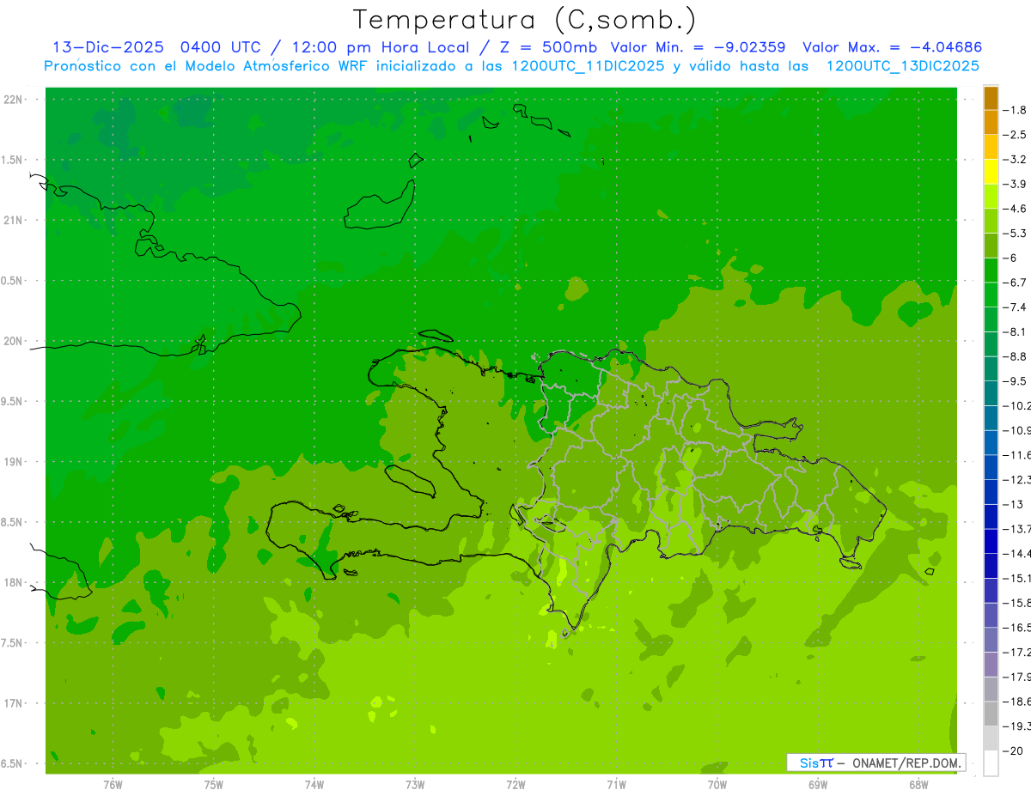Click the "-6.7" colorbar value
1031x796 pixels.
1014,283
